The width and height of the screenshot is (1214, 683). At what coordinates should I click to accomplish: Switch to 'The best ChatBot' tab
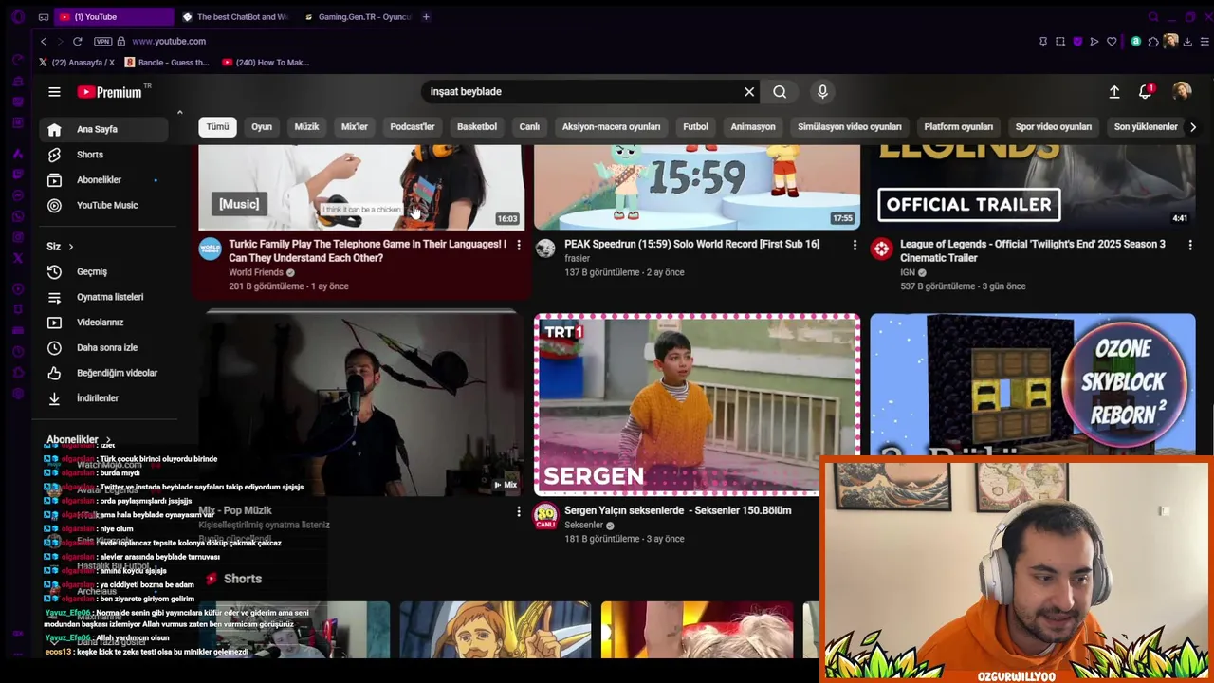coord(235,16)
